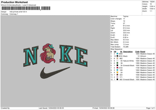This screenshot has height=110, width=156.
Task: Select the black Wilcom swatch in stop 2
Action: 117,56
